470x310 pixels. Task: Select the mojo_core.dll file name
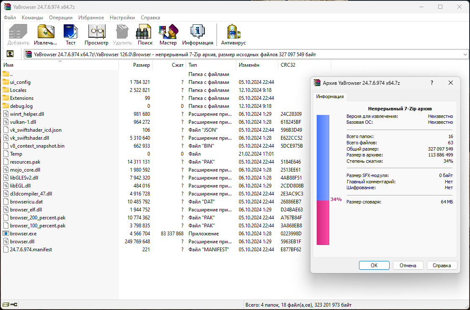[25, 170]
